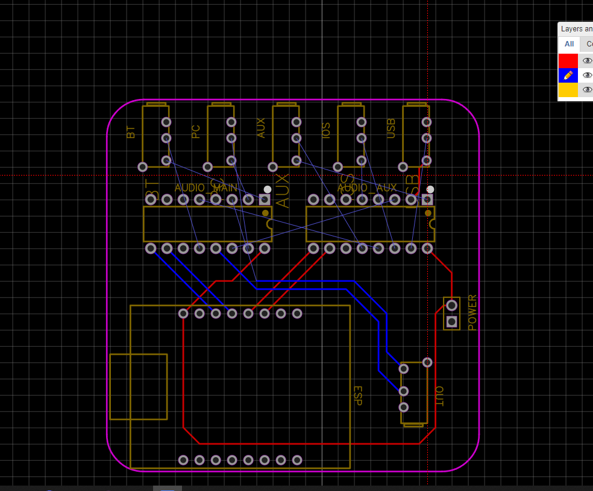Select the AUDIO_AUX chip footprint

click(369, 223)
